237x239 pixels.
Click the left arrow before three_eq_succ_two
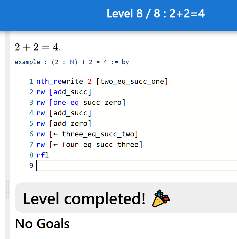[x=56, y=134]
